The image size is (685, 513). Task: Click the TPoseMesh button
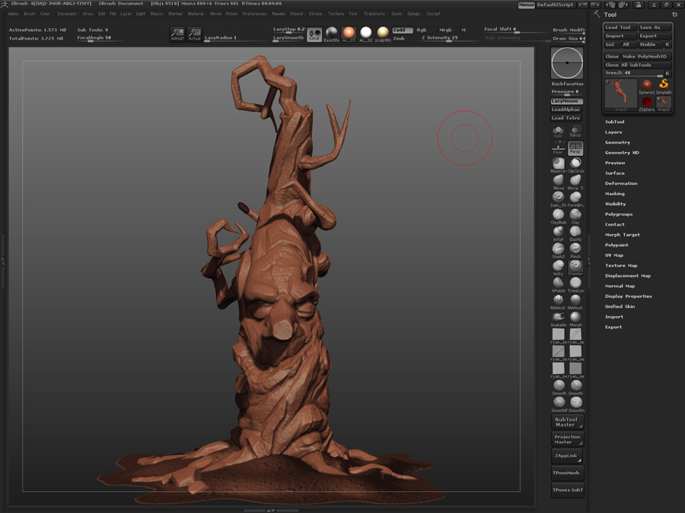pos(566,473)
